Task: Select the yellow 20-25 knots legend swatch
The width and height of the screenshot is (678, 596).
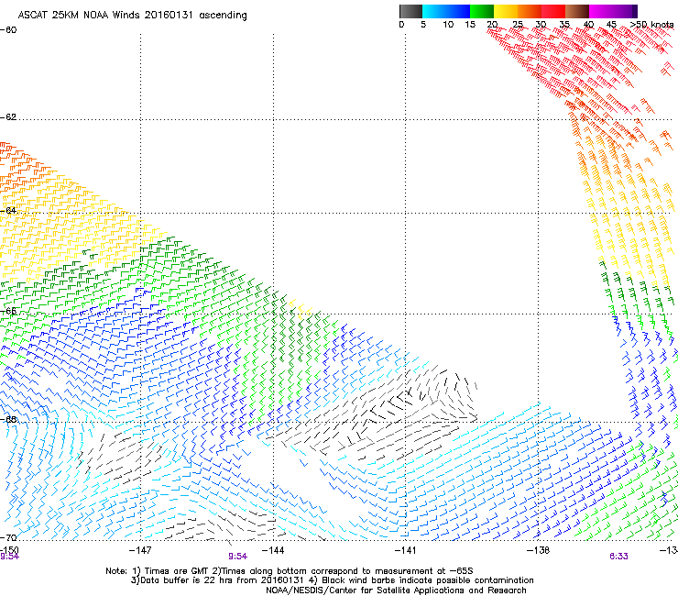Action: point(506,11)
